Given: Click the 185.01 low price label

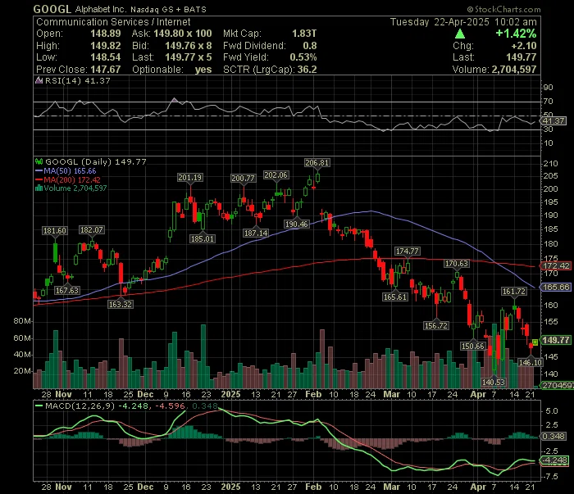Looking at the screenshot, I should [202, 238].
